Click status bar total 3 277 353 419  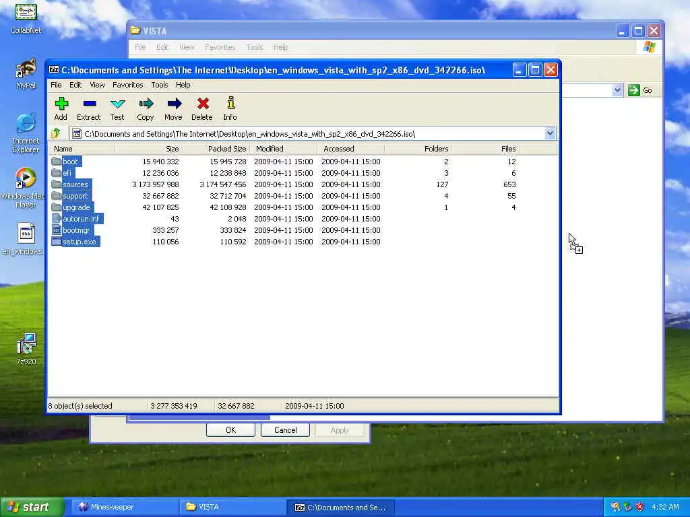click(x=174, y=406)
